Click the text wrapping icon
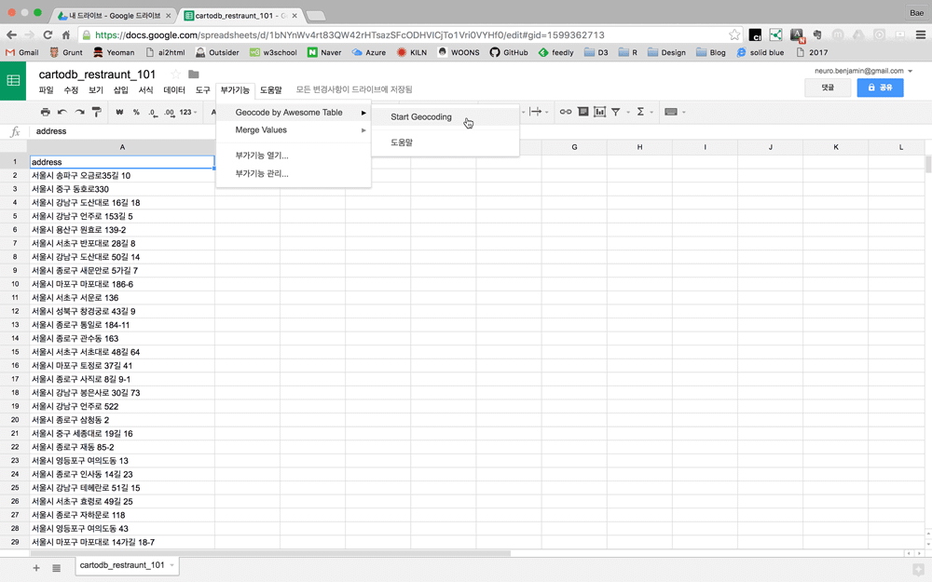 pyautogui.click(x=536, y=112)
